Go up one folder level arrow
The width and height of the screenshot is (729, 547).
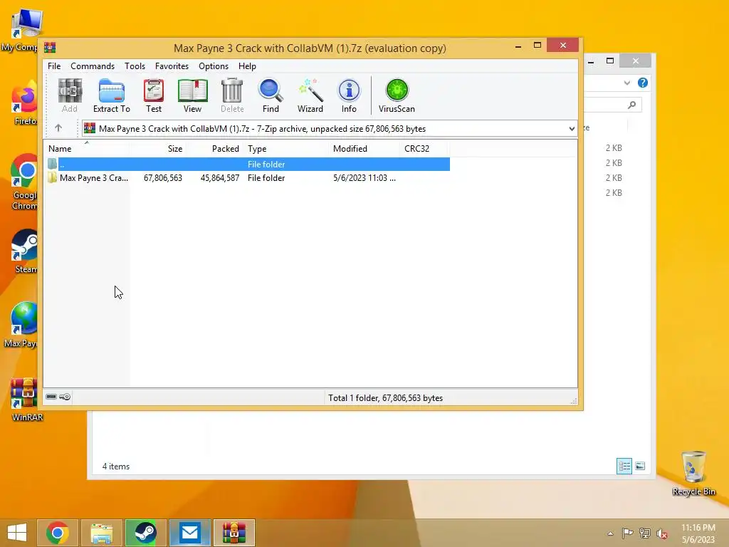pos(58,128)
